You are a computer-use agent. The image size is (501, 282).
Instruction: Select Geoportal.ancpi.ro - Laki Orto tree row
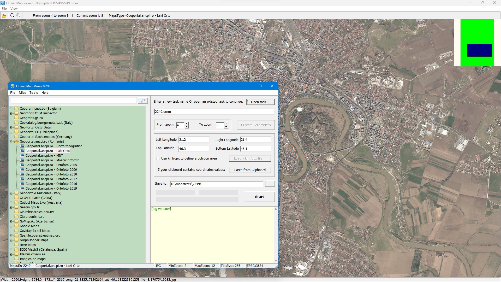click(x=47, y=151)
